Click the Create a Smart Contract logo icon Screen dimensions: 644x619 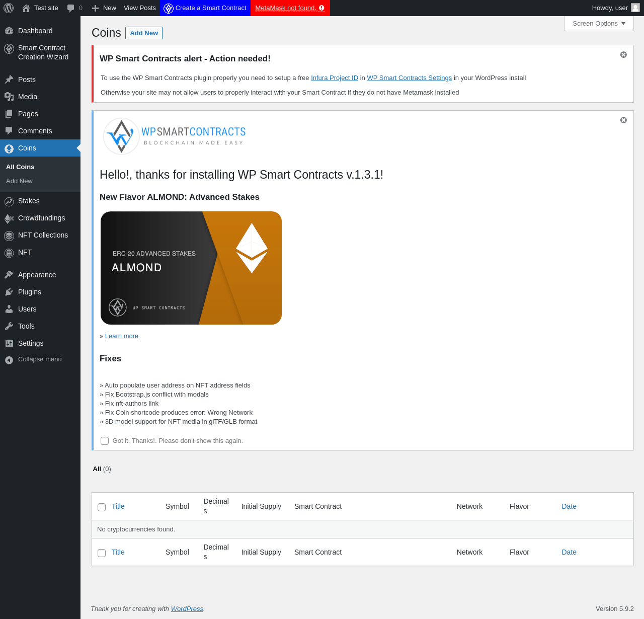169,8
